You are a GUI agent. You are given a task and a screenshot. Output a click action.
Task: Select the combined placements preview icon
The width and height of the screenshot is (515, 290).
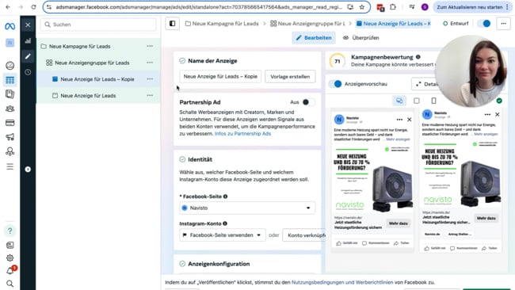(x=399, y=101)
